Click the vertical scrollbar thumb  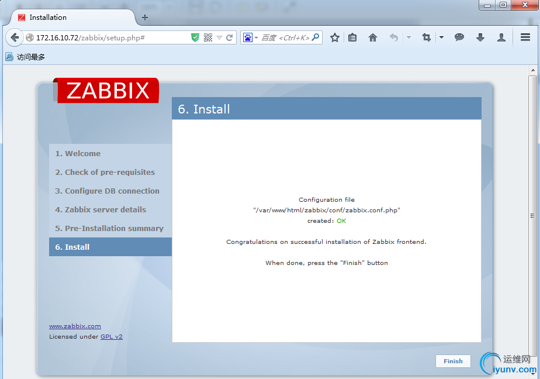pos(533,216)
